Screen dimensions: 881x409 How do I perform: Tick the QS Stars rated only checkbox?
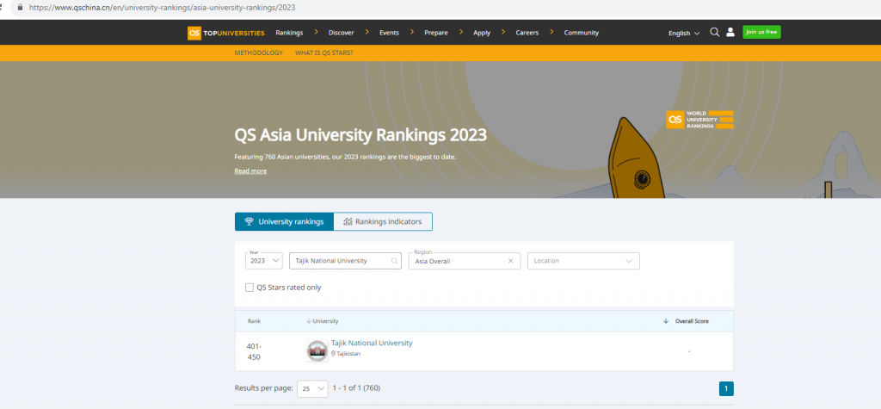(250, 288)
